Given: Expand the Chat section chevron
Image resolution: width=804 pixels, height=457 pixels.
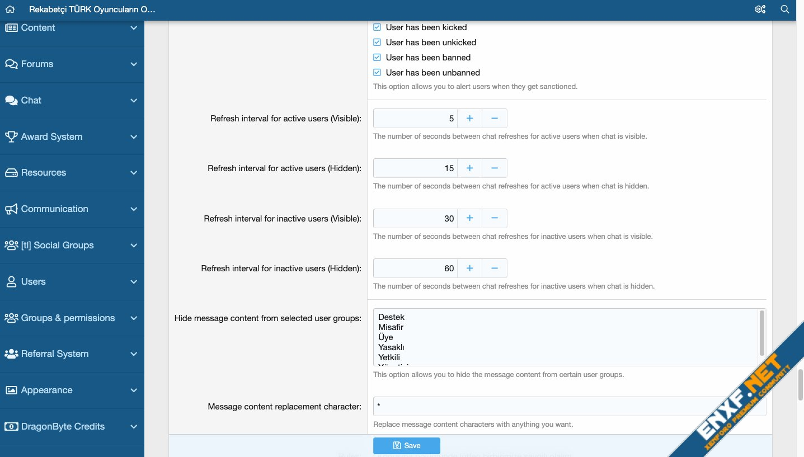Looking at the screenshot, I should point(134,100).
